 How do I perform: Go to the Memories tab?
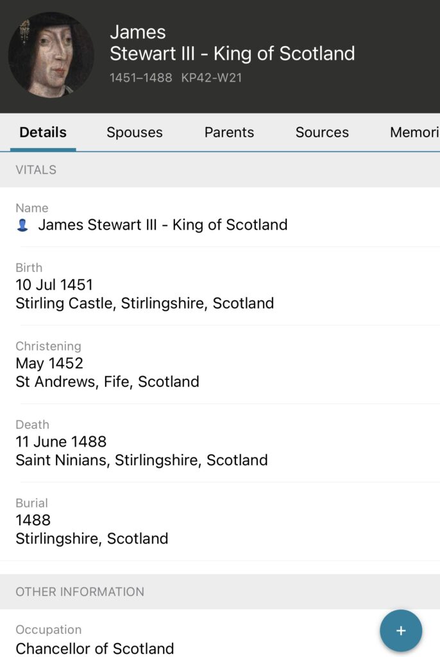(x=414, y=132)
